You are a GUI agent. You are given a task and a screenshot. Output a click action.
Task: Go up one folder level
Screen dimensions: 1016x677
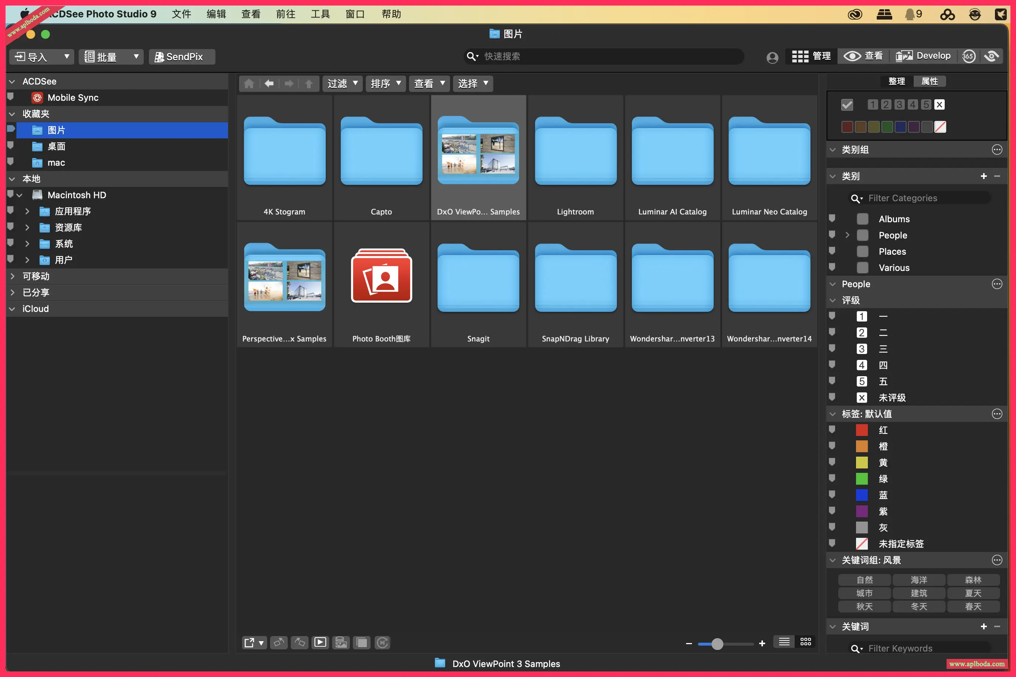coord(308,83)
